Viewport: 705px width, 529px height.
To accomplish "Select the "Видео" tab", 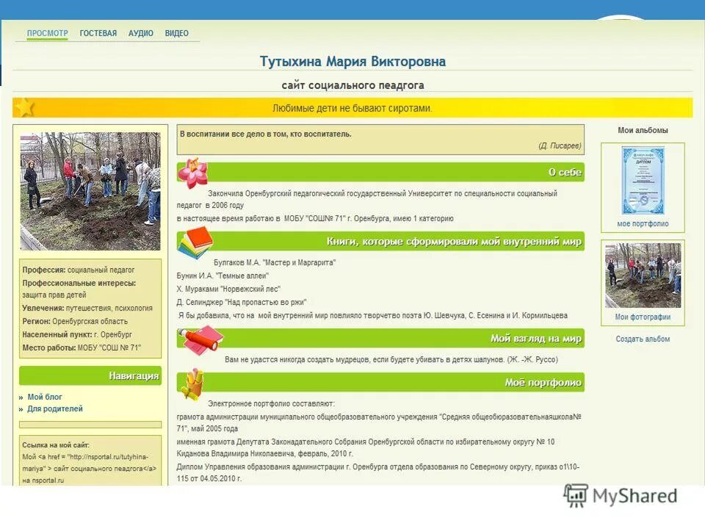I will [178, 33].
